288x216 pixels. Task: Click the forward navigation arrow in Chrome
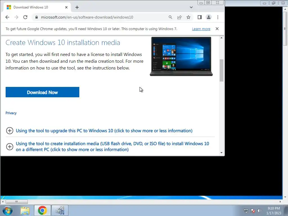click(x=16, y=17)
